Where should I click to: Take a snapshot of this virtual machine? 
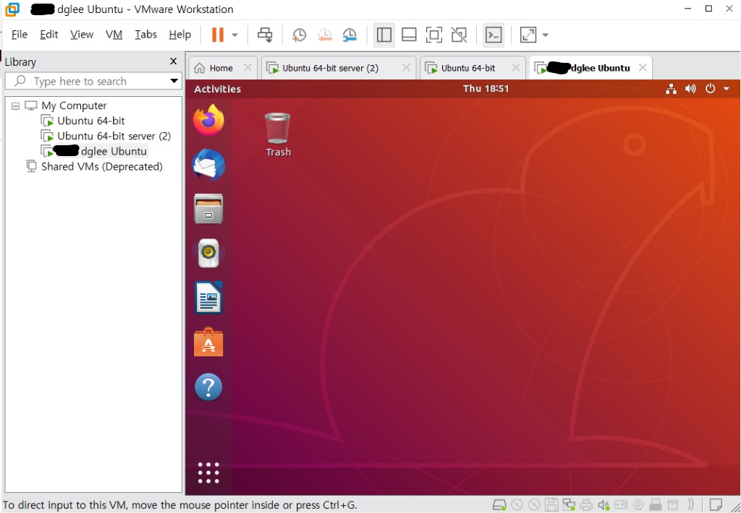pos(299,35)
